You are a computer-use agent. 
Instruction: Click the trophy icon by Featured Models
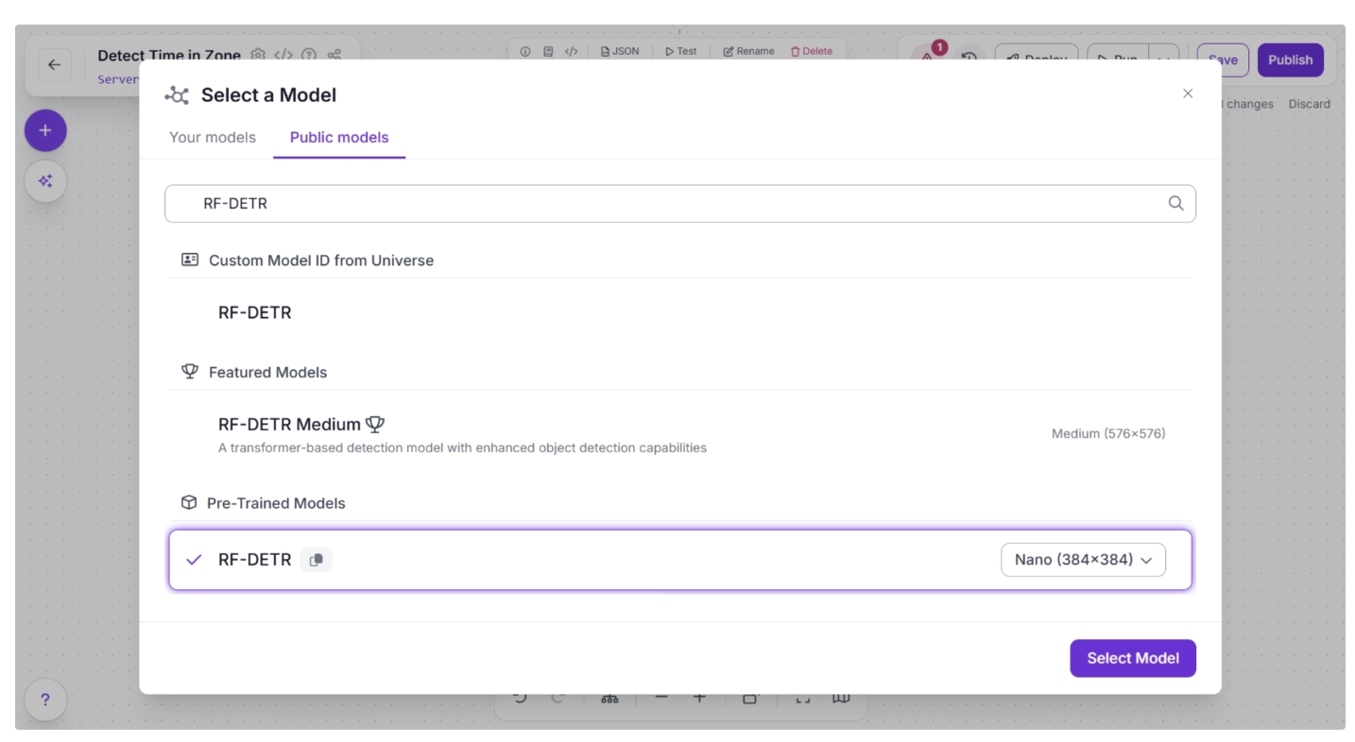189,372
